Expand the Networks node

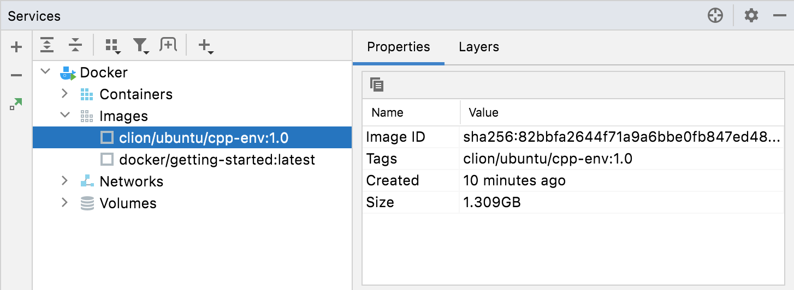pos(65,180)
